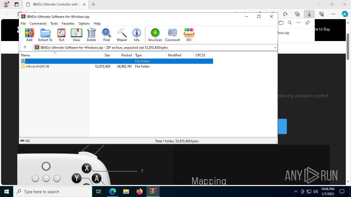This screenshot has height=197, width=351.
Task: Show hidden system tray icons
Action: coord(296,192)
